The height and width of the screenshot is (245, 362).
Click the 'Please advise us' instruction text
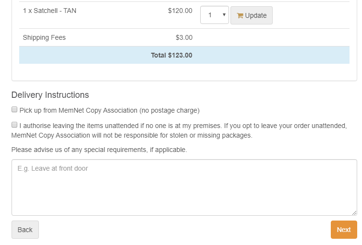(99, 150)
